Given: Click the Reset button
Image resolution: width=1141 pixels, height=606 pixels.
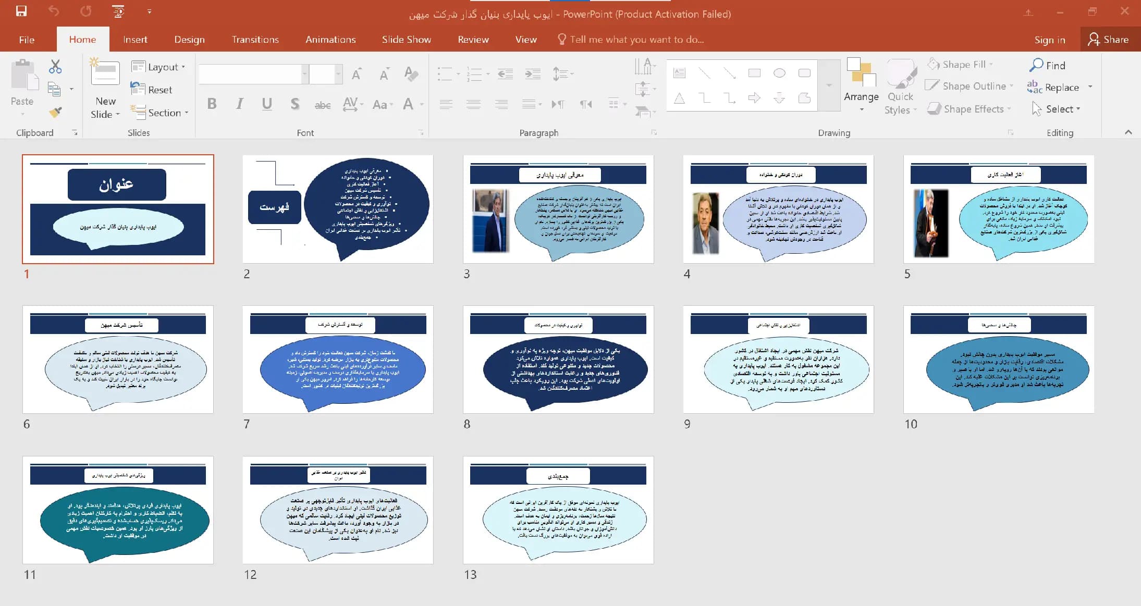Looking at the screenshot, I should 151,90.
